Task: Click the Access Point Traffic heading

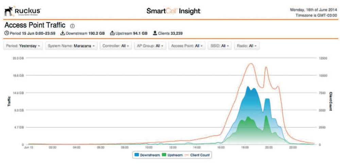Action: coord(35,26)
